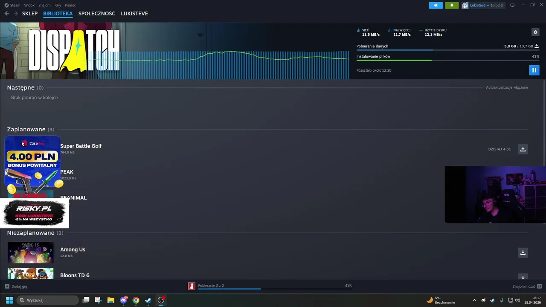The width and height of the screenshot is (546, 307).
Task: Click 'Niezaplanowane (2)' section heading
Action: click(x=35, y=233)
